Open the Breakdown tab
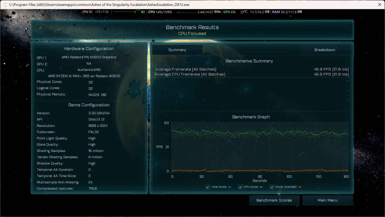Image resolution: width=385 pixels, height=217 pixels. [x=325, y=50]
